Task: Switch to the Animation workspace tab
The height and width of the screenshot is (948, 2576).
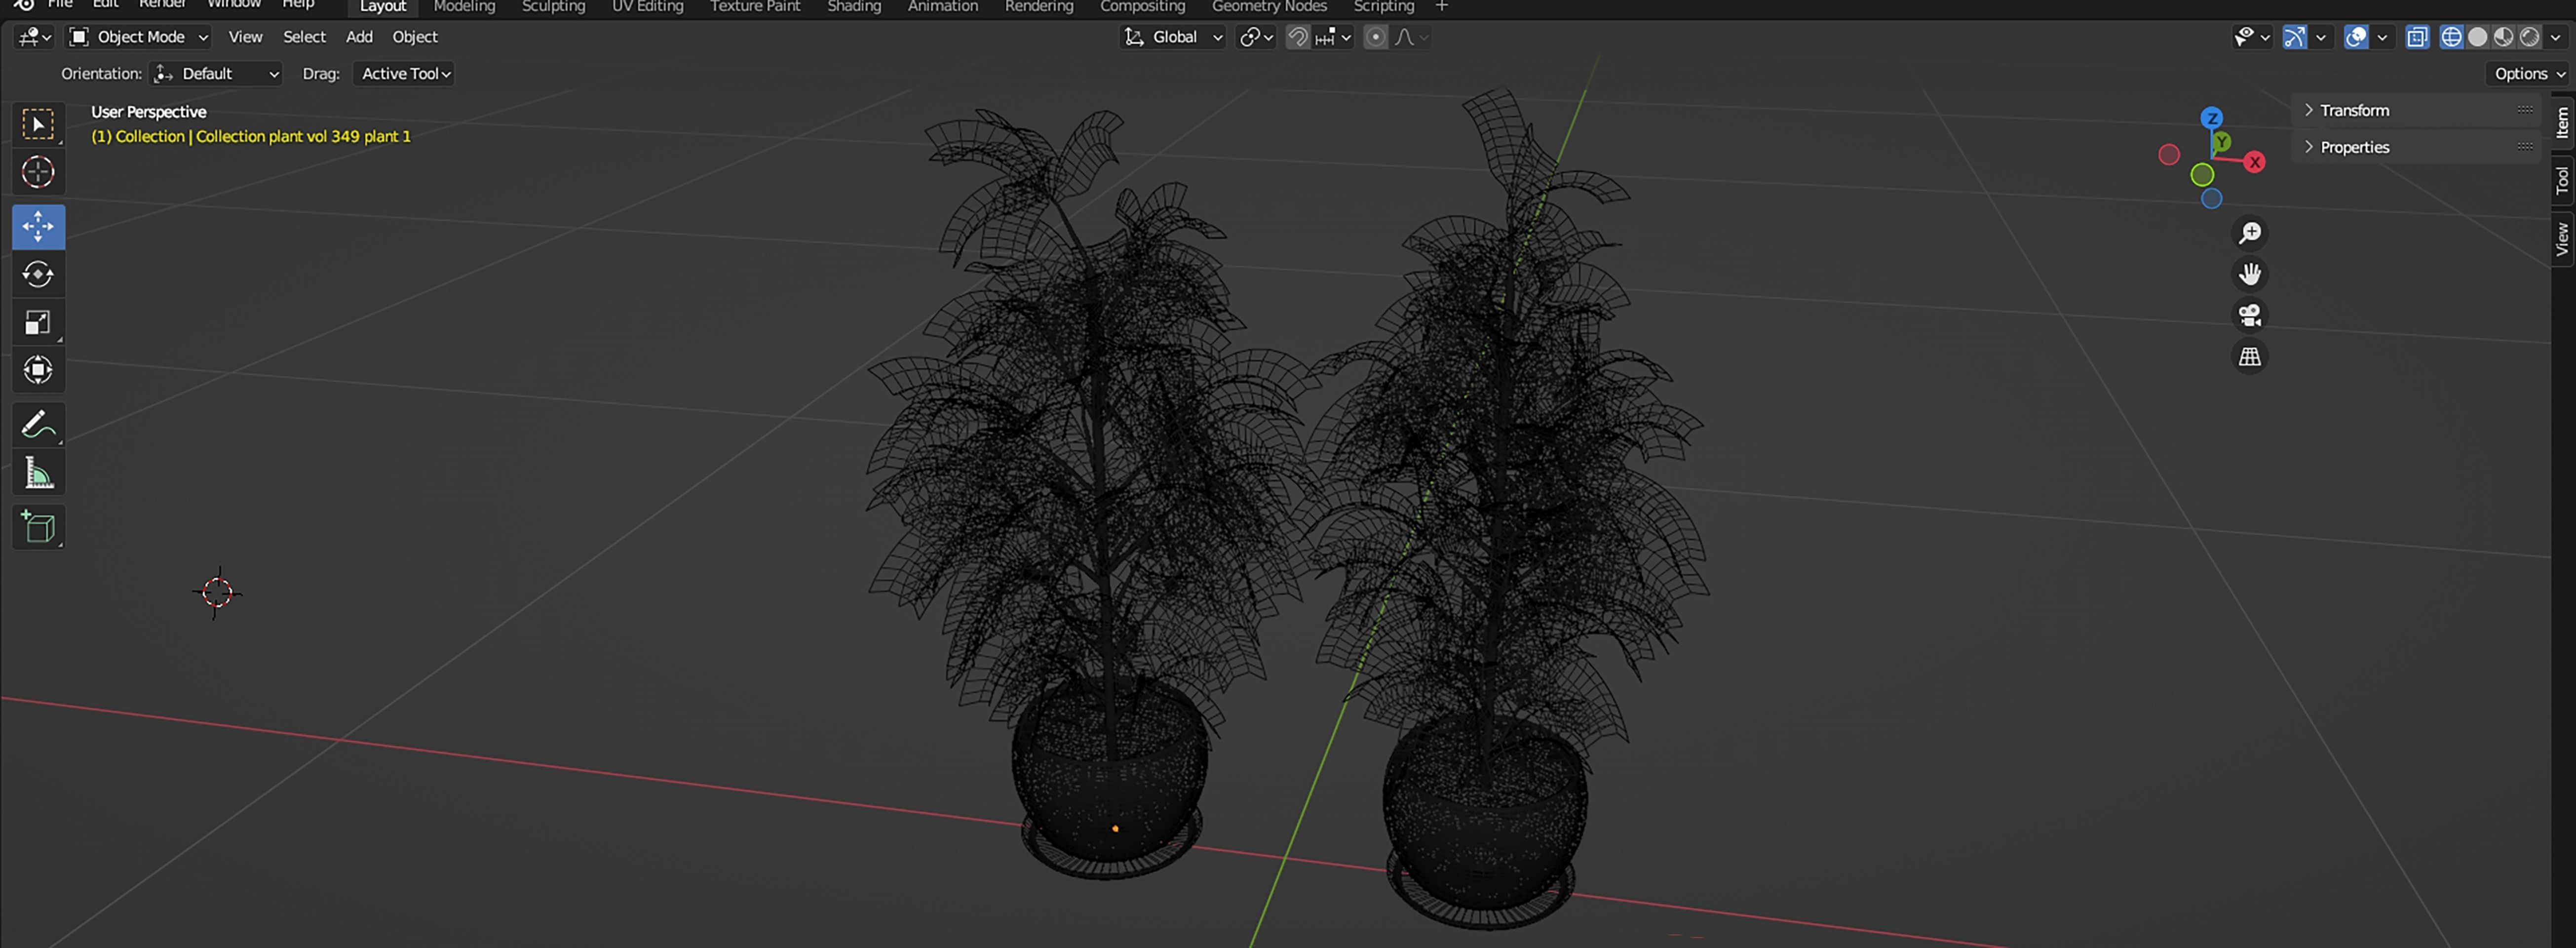Action: click(943, 7)
